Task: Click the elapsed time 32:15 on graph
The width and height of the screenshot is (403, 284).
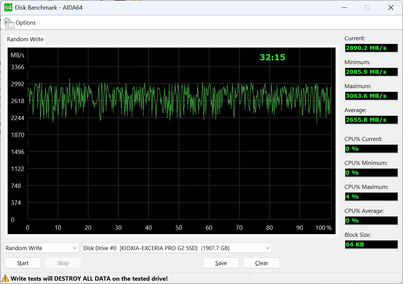Action: pyautogui.click(x=272, y=57)
